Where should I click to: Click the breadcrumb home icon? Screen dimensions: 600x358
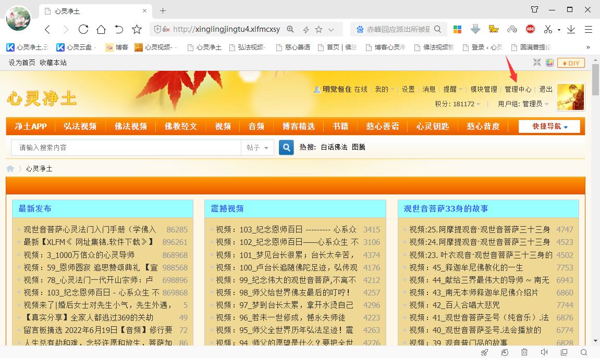coord(10,168)
